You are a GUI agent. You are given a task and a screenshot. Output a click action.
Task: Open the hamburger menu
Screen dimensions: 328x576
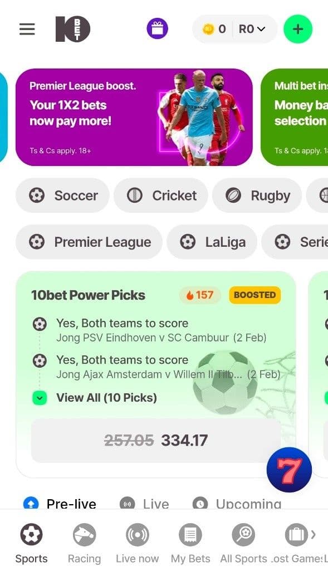click(27, 29)
